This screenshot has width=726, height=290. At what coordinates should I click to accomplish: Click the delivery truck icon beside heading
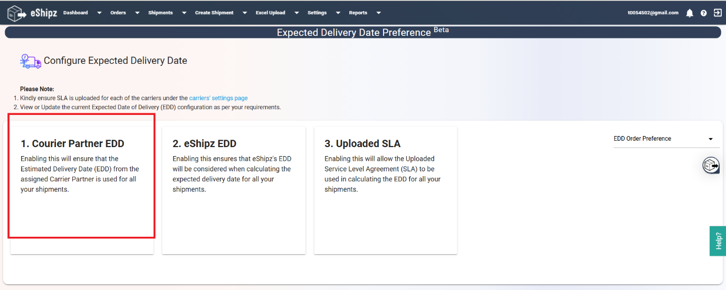pos(30,61)
